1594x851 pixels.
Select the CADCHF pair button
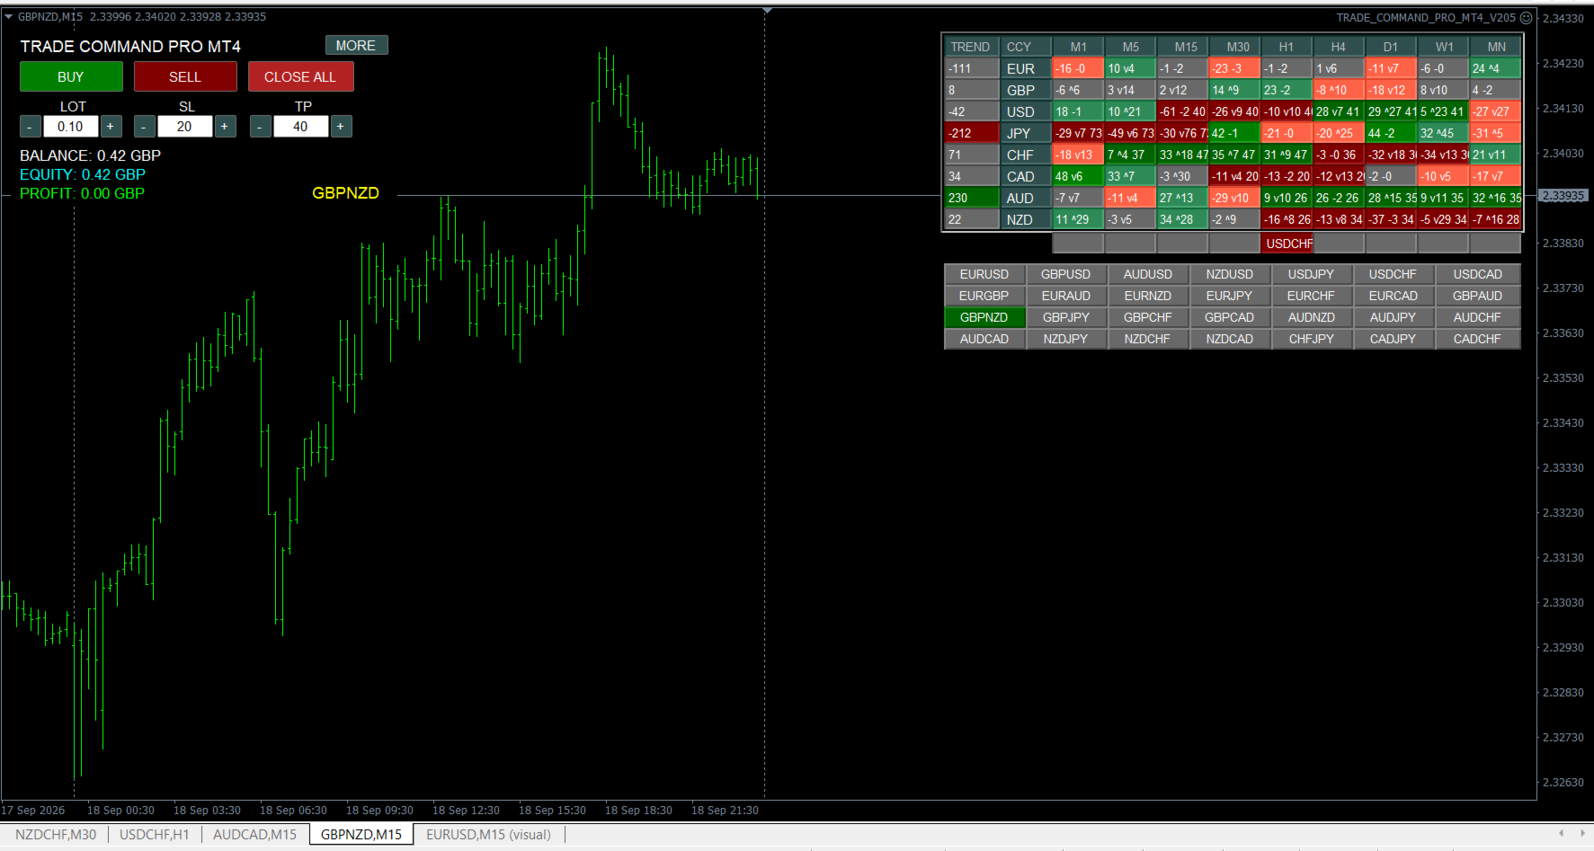[x=1477, y=339]
